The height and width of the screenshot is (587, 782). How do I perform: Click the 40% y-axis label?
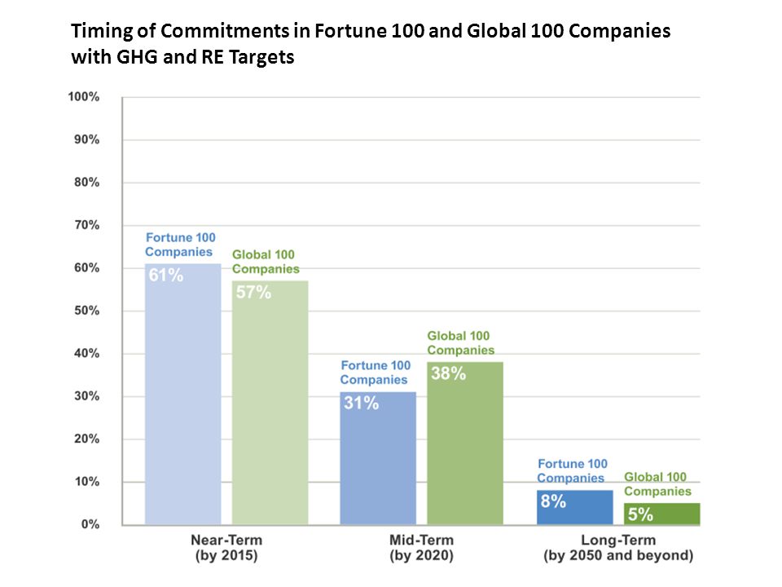click(x=87, y=353)
